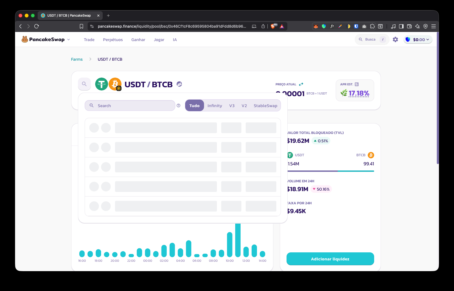Open the APR calculator icon
The height and width of the screenshot is (291, 454).
[357, 84]
